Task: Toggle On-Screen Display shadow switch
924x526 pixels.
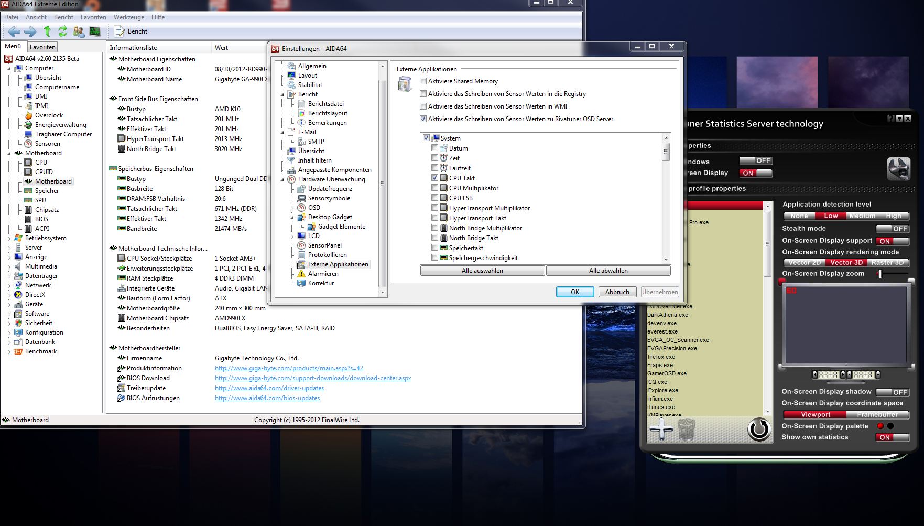Action: pos(893,392)
